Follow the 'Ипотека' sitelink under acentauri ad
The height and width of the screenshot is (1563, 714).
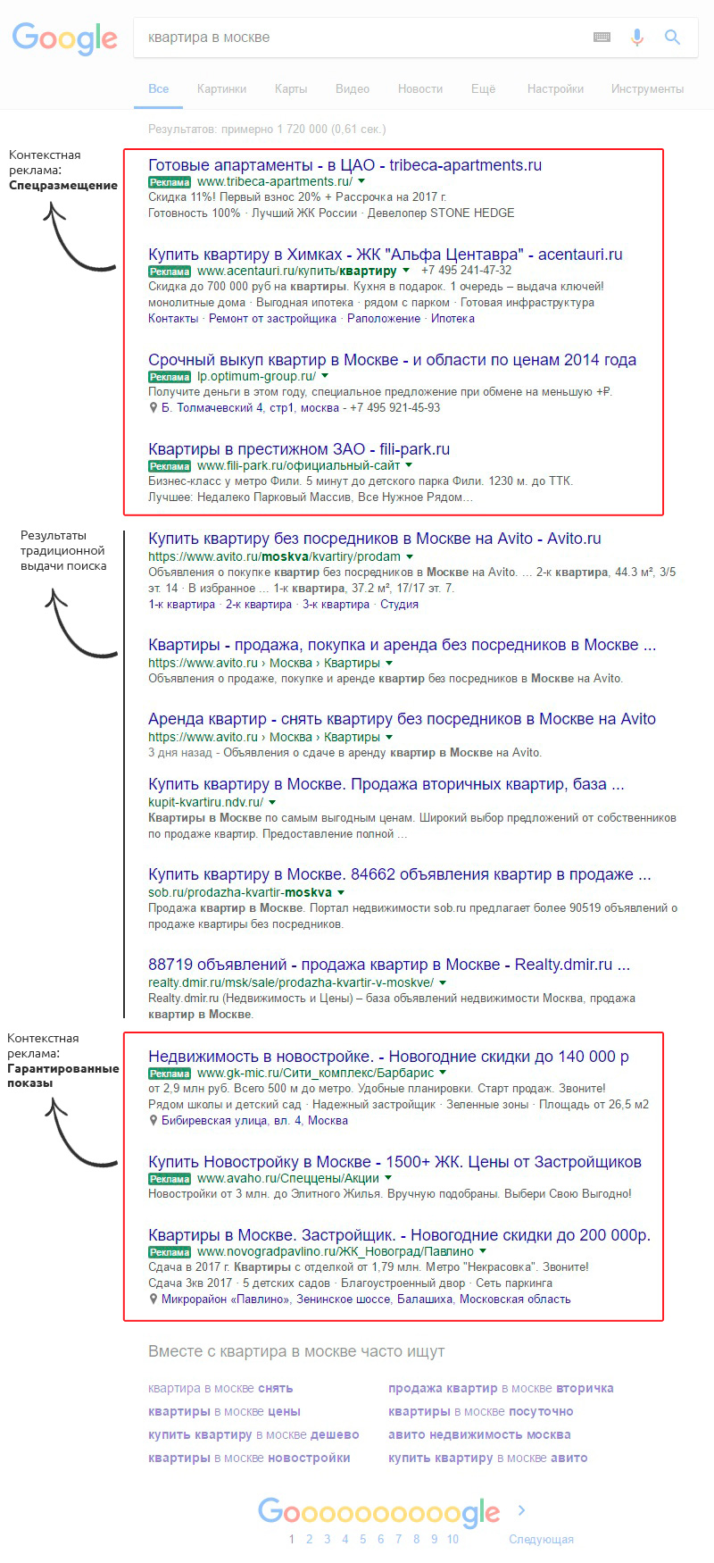pos(452,319)
